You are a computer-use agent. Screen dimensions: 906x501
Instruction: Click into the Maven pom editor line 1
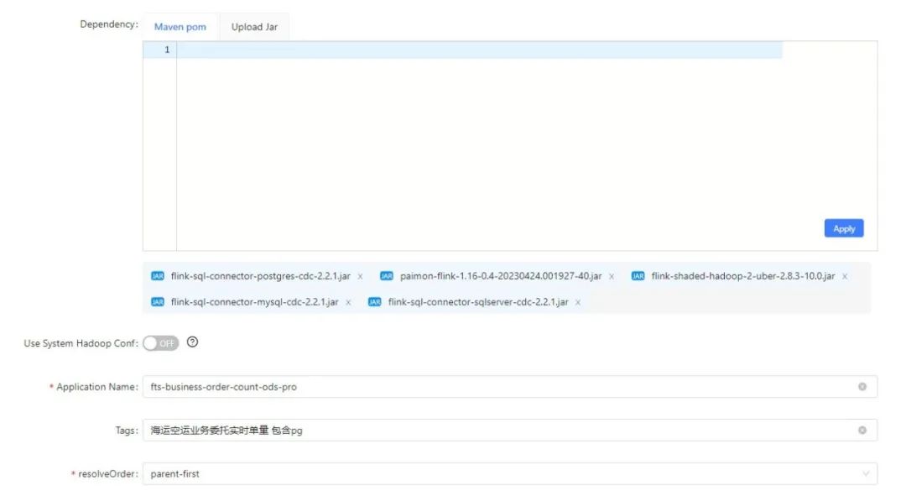click(x=478, y=50)
